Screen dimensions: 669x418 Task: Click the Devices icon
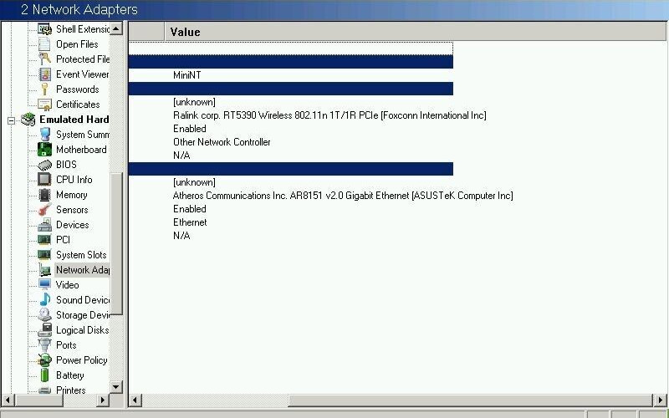click(x=44, y=225)
